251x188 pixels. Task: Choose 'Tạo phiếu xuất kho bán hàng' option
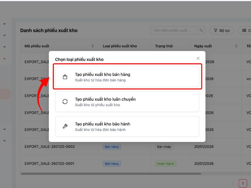127,77
